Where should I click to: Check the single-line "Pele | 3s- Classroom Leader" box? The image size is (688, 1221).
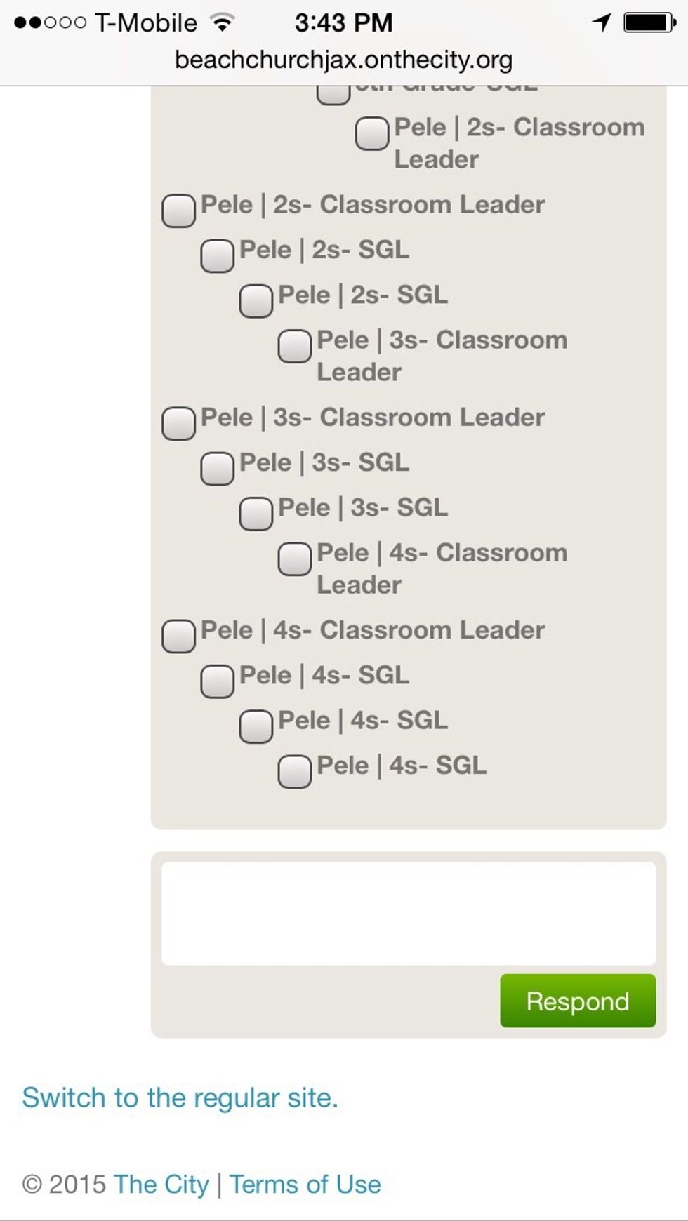coord(178,423)
